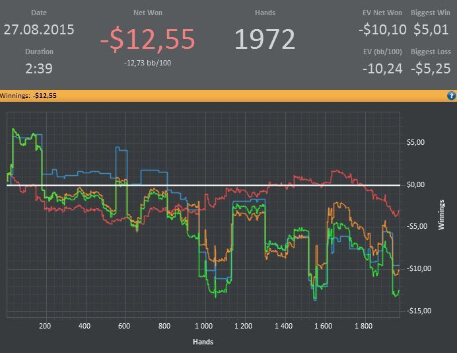457x353 pixels.
Task: Click the 200 x-axis tick label
Action: pos(45,326)
